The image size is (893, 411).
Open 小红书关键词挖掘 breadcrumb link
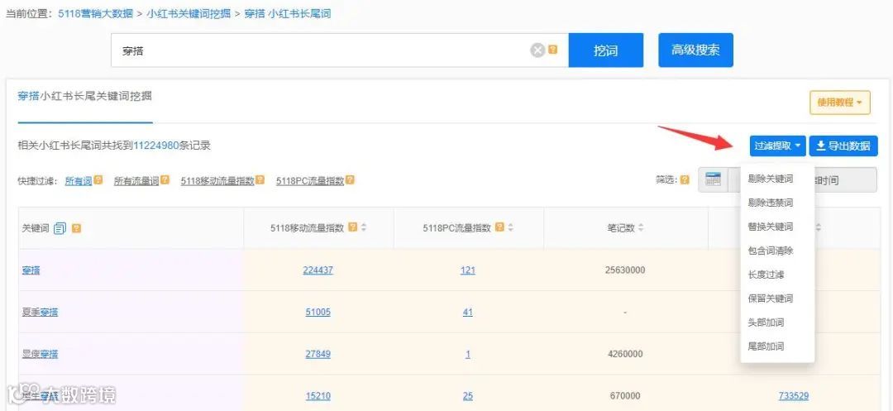[188, 13]
